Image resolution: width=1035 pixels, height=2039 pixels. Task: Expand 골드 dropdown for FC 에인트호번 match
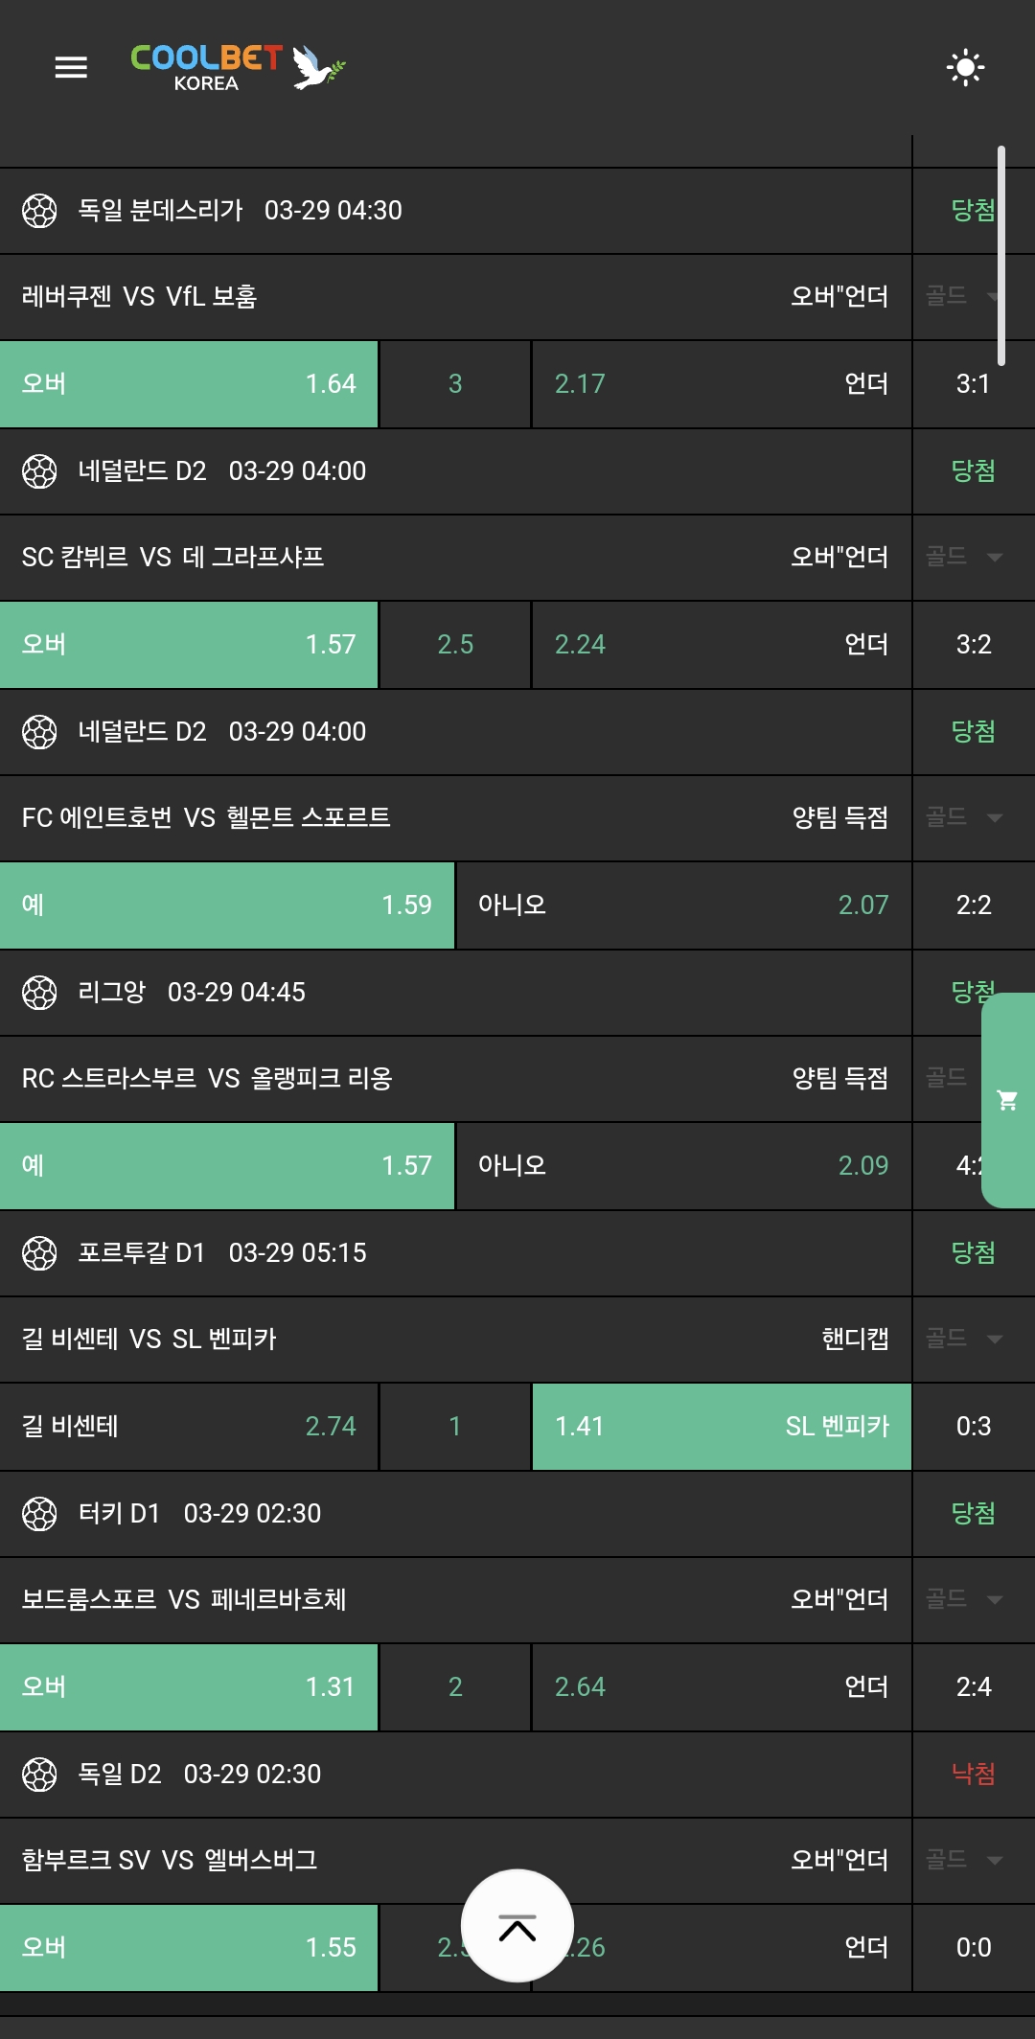964,818
